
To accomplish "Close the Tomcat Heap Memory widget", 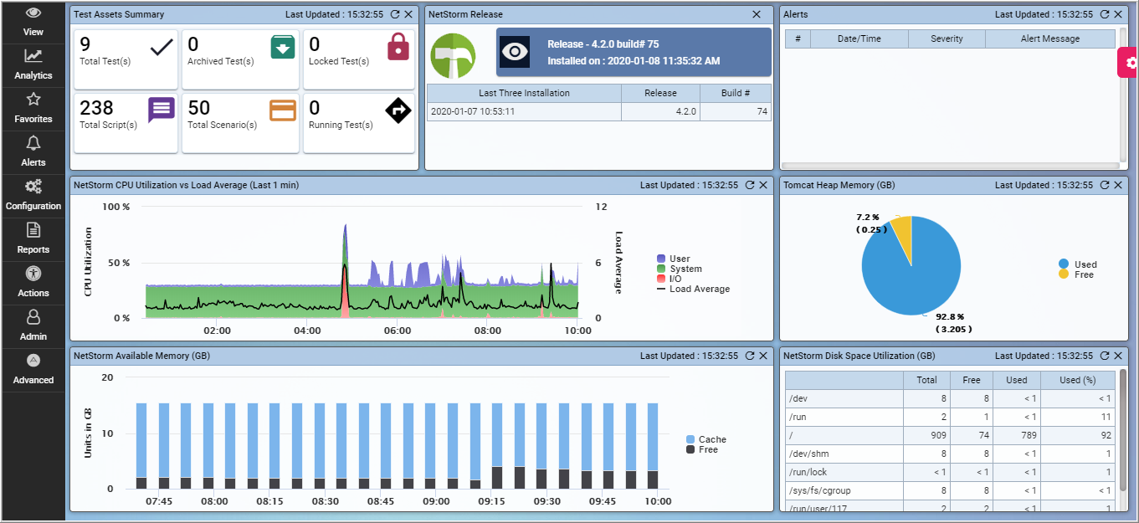I will (x=1118, y=185).
